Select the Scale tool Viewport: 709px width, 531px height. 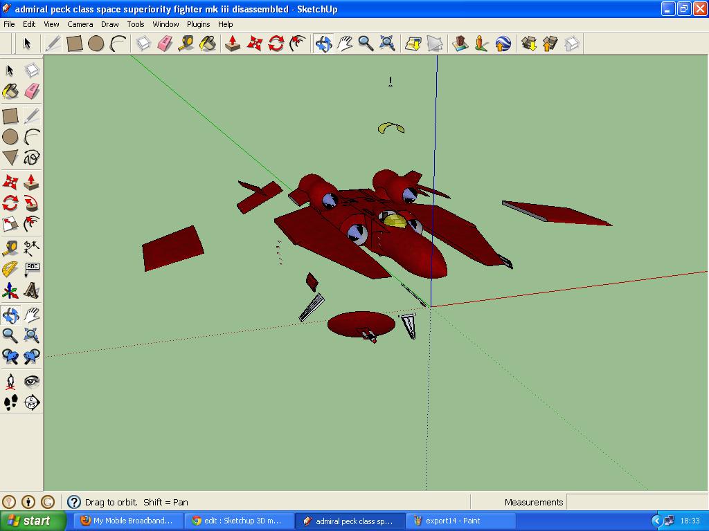10,224
